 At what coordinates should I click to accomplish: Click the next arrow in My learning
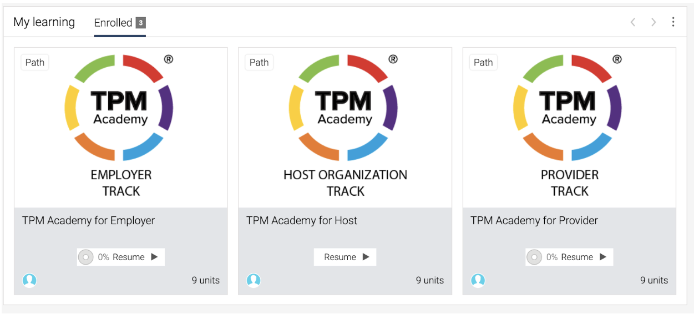tap(654, 22)
